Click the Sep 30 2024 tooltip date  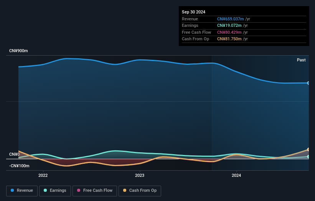(x=193, y=12)
